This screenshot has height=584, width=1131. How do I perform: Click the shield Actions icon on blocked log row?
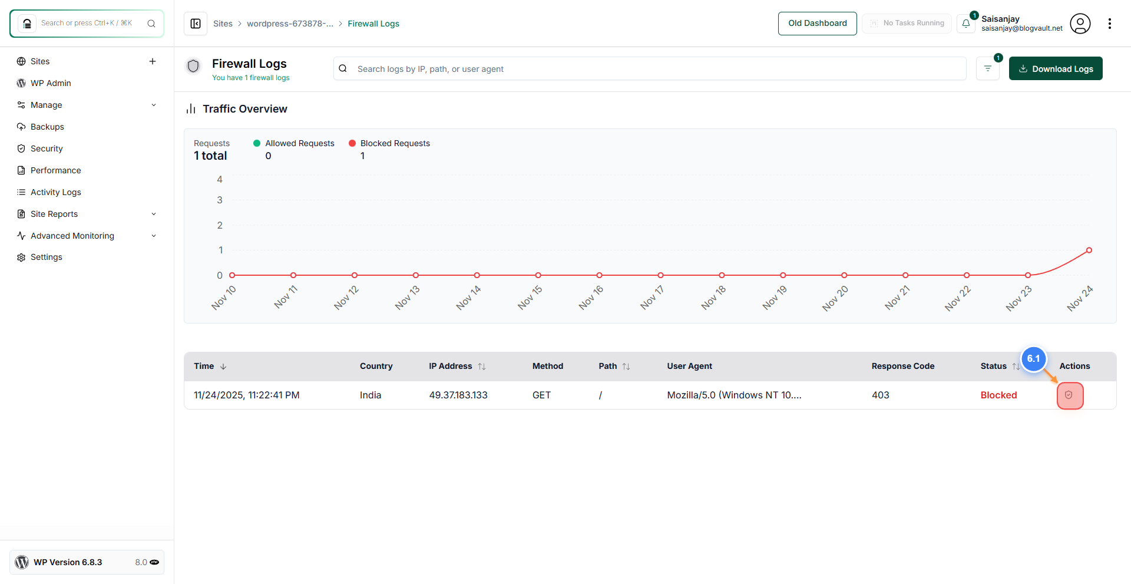click(x=1070, y=395)
